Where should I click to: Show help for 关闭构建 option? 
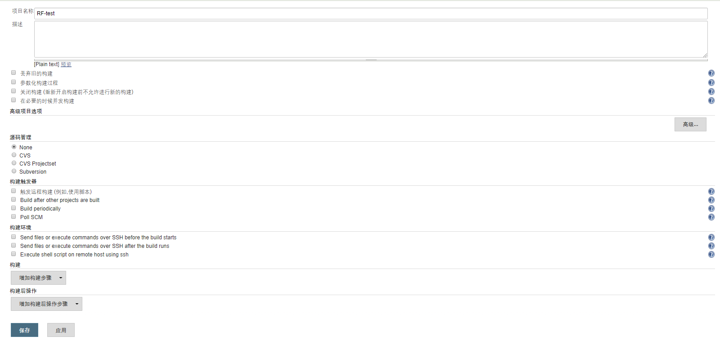tap(711, 92)
